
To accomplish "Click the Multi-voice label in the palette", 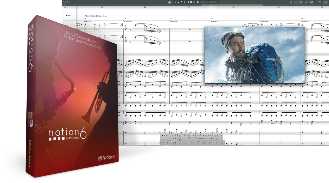I will pos(201,139).
